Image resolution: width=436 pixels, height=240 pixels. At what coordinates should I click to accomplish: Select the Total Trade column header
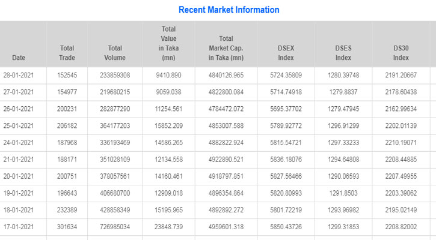click(67, 53)
